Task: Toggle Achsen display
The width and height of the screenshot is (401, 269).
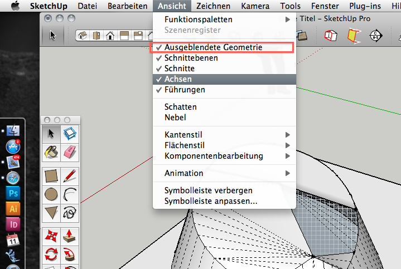Action: (224, 79)
